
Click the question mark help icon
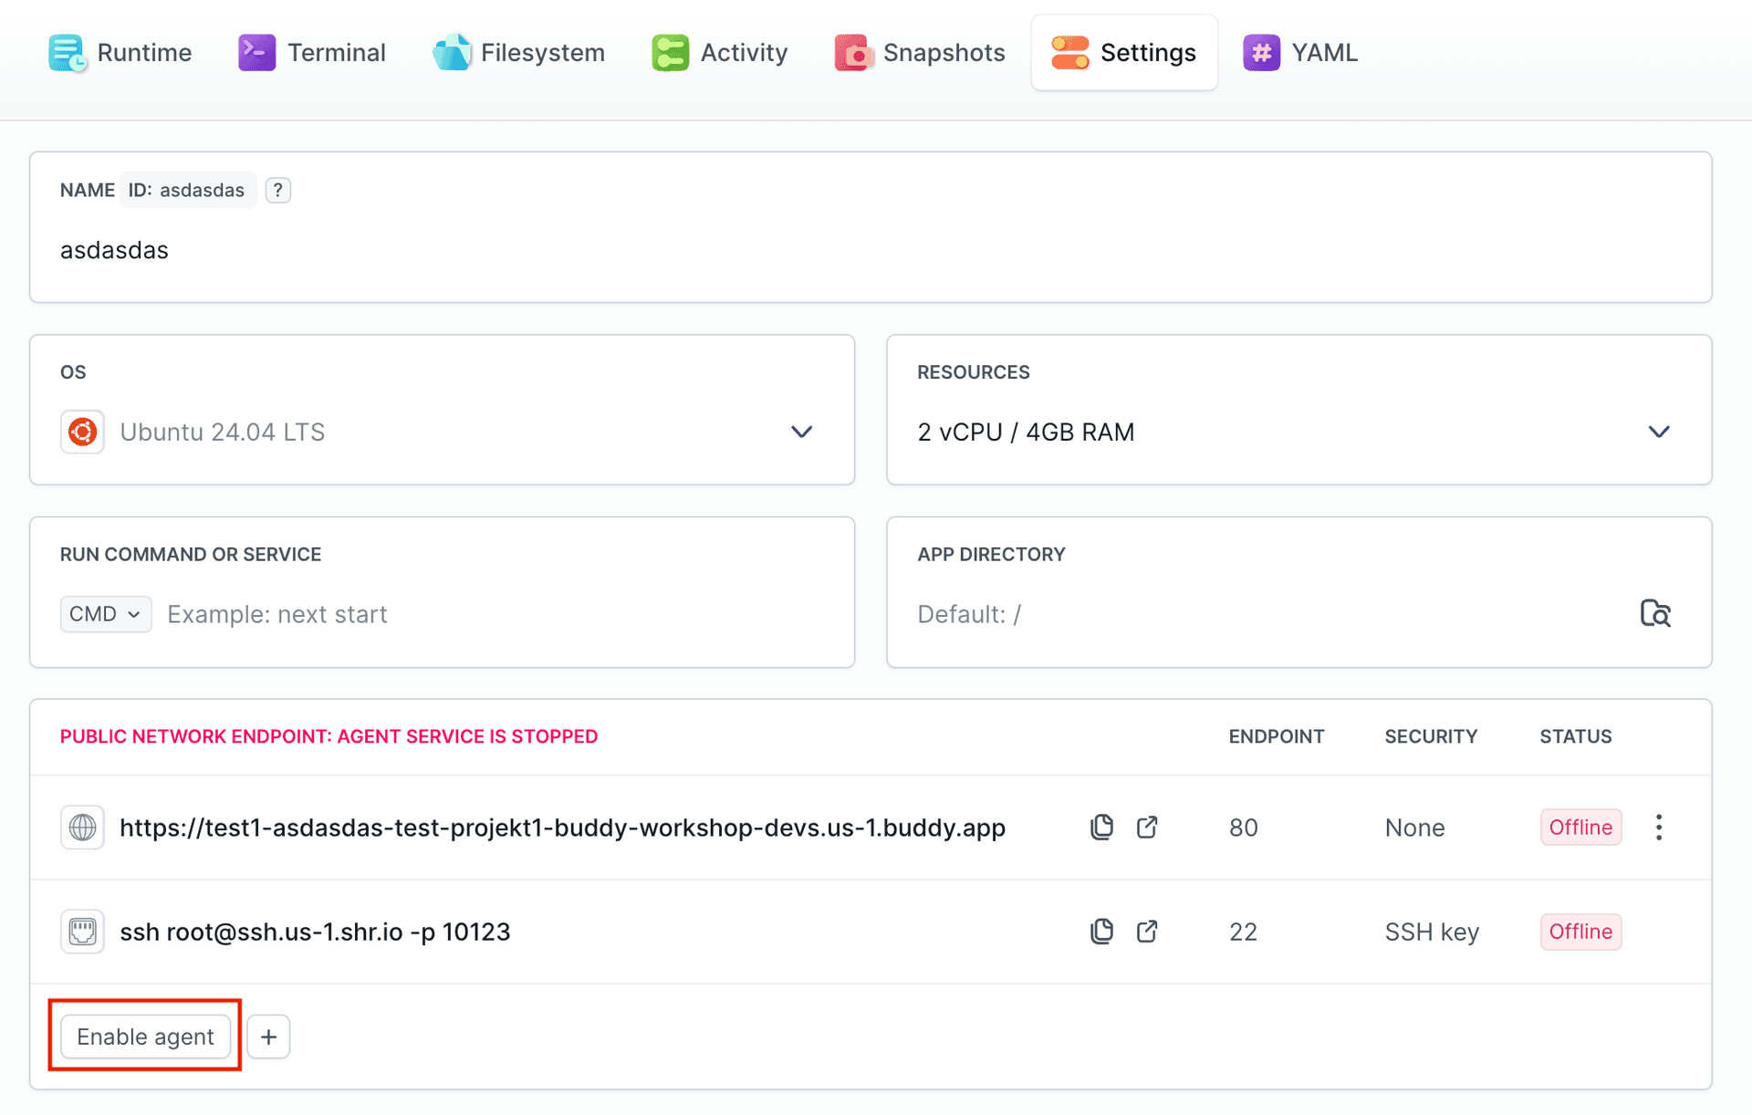pyautogui.click(x=277, y=190)
